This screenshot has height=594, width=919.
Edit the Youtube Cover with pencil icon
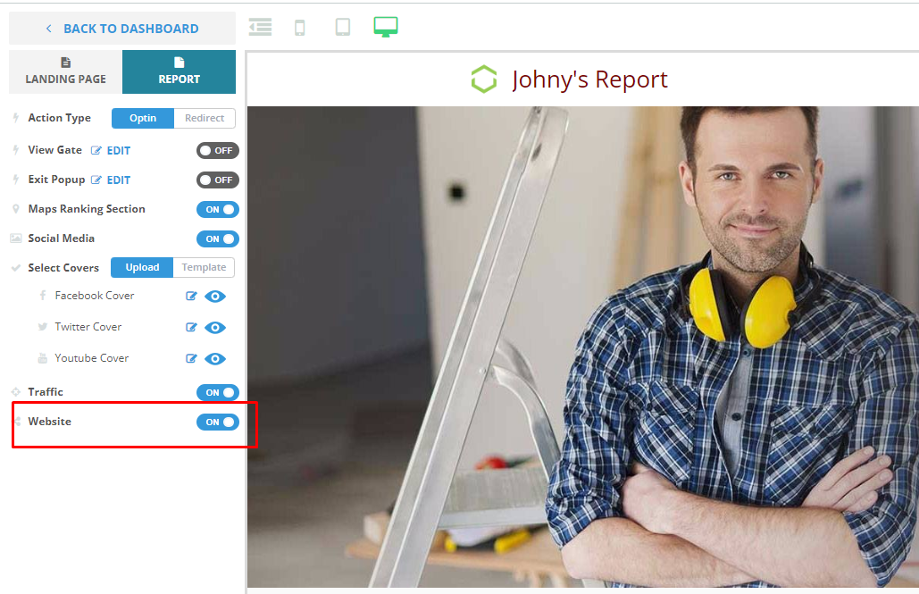[x=191, y=359]
